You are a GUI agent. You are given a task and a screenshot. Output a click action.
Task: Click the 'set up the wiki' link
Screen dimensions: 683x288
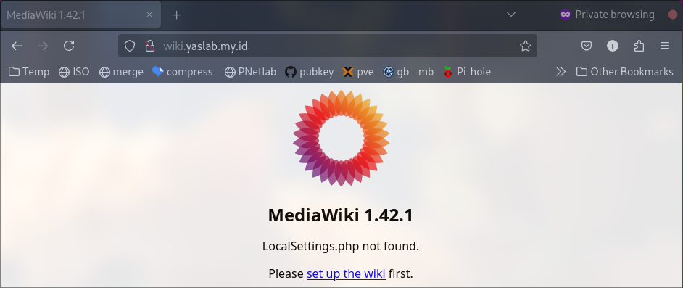pyautogui.click(x=346, y=273)
